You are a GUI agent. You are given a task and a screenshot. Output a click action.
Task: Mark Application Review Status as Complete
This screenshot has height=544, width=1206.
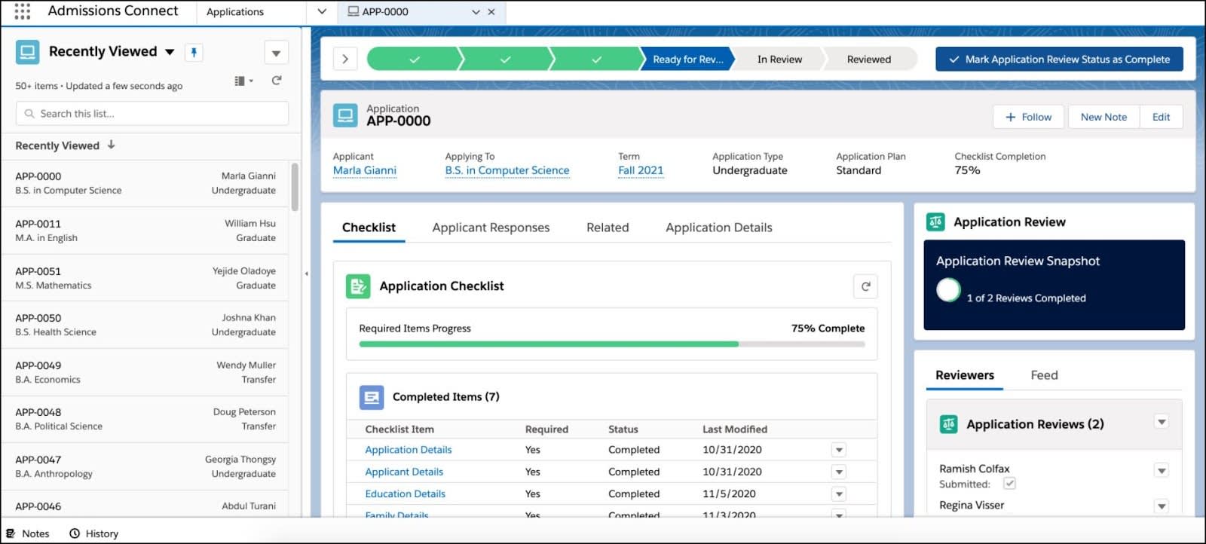(1059, 59)
